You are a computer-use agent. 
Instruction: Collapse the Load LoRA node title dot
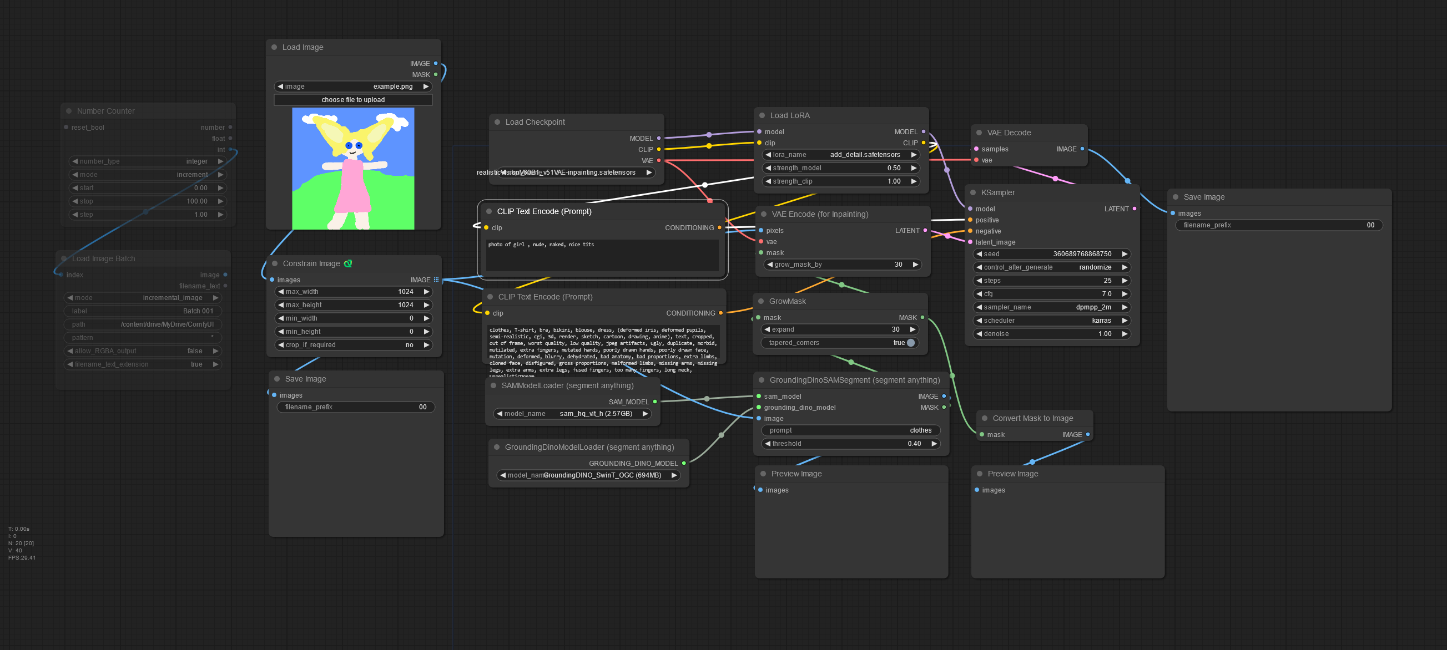pyautogui.click(x=762, y=115)
